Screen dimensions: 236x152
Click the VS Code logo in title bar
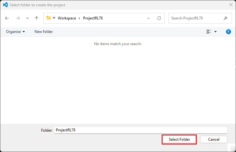pos(5,5)
